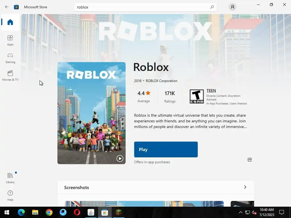
Task: Open the Gaming section
Action: pos(10,58)
